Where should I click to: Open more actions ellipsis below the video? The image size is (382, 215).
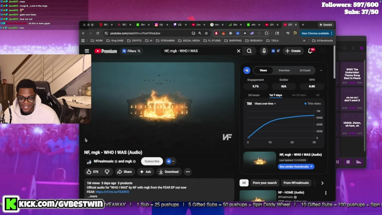pos(188,172)
